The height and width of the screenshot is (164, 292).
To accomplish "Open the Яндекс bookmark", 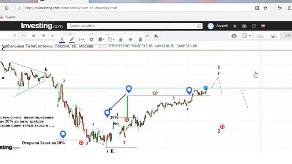I will tap(8, 17).
